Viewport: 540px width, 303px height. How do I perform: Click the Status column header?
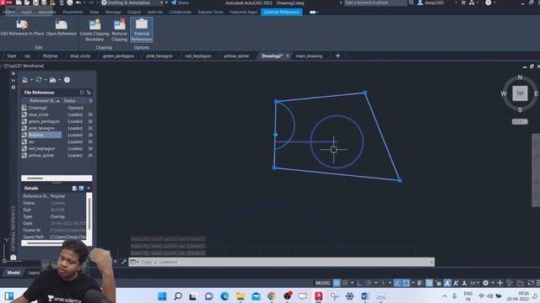click(x=69, y=101)
